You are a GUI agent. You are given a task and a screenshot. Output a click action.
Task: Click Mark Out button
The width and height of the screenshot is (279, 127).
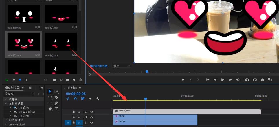[198, 80]
